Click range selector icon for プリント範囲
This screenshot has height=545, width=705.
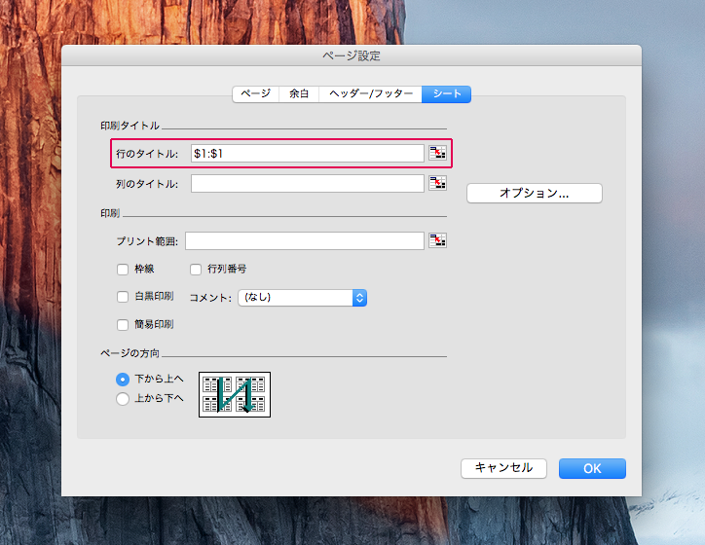click(x=437, y=240)
